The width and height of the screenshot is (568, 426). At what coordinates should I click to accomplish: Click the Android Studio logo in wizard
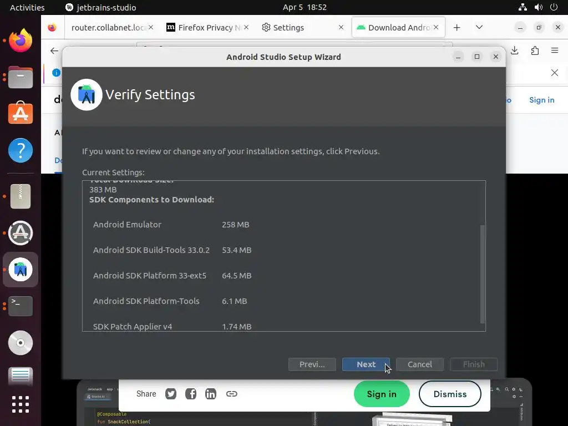tap(86, 94)
